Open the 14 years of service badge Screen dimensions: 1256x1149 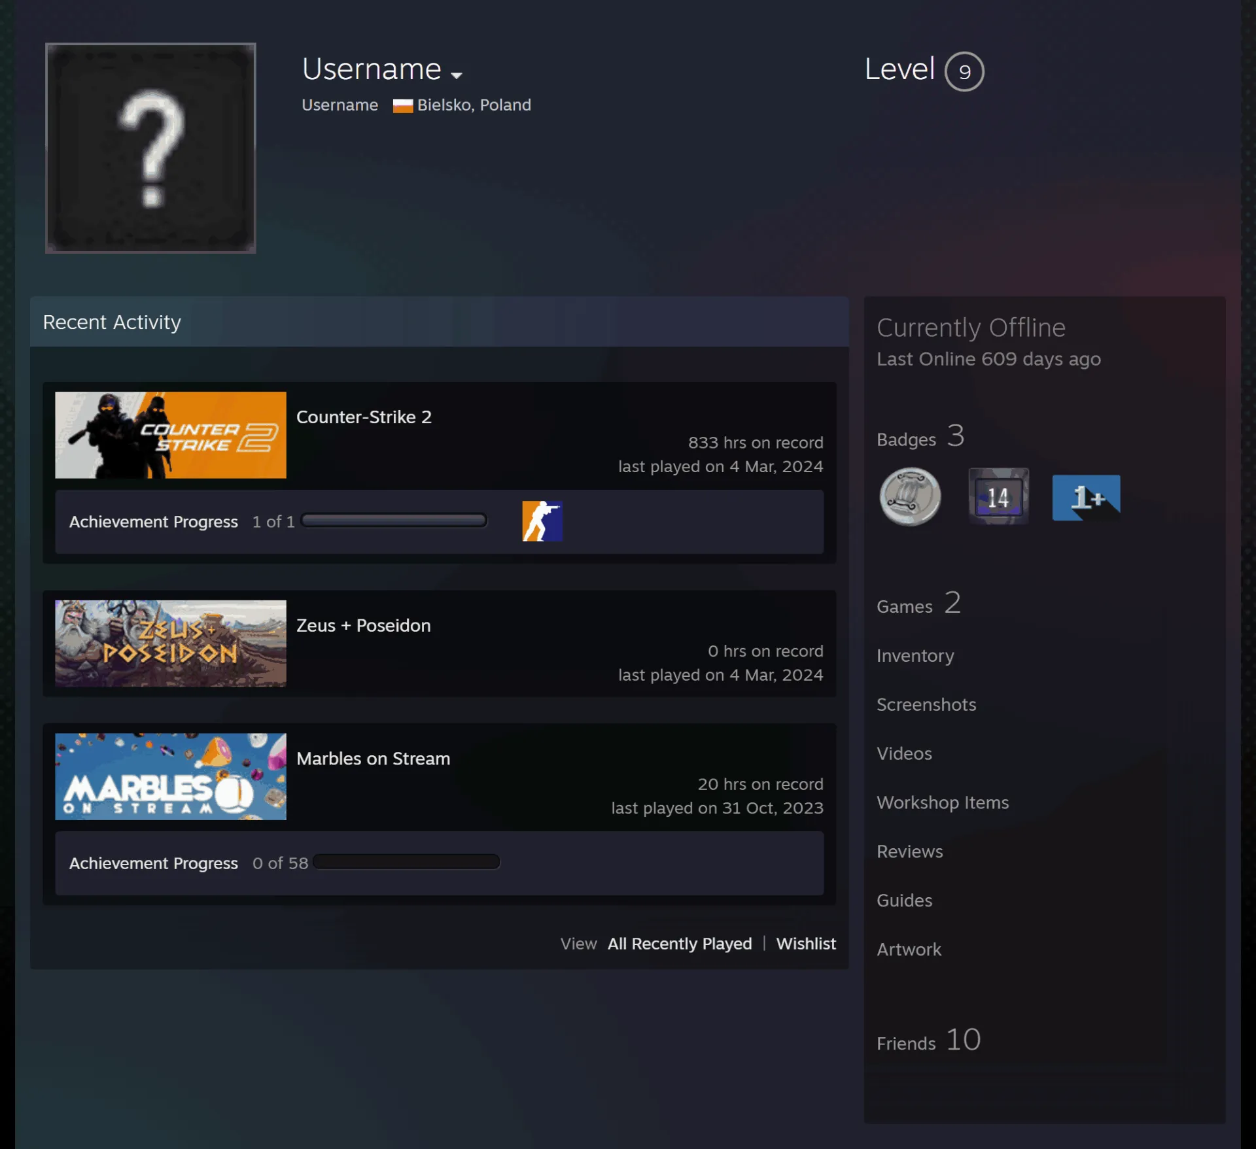998,496
